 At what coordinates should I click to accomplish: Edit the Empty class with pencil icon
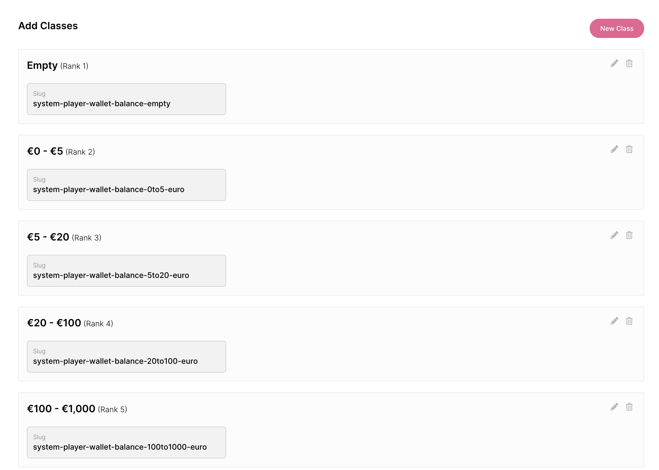tap(614, 63)
